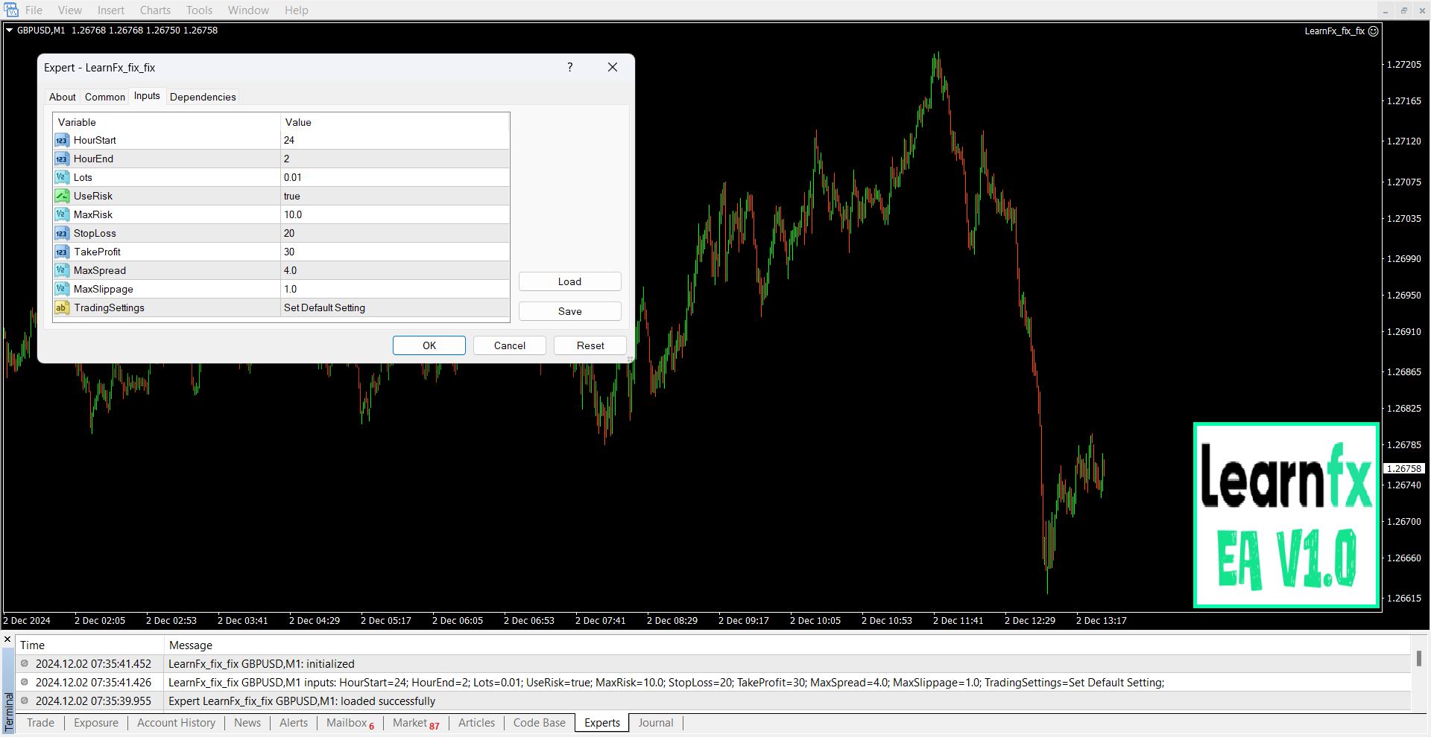Close the Terminal panel with X
Viewport: 1431px width, 737px height.
pos(7,639)
